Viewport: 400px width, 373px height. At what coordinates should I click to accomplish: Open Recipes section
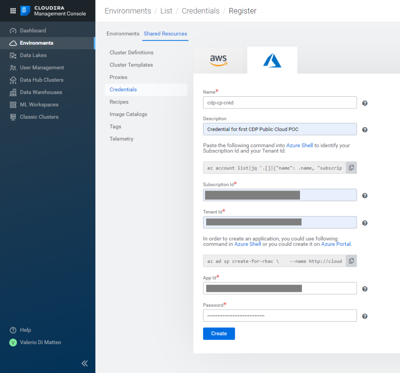point(119,102)
